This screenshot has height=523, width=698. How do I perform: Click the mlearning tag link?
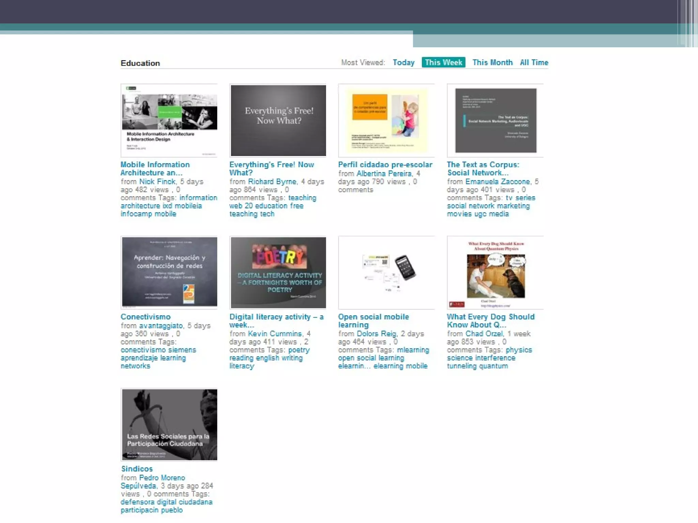(x=413, y=350)
